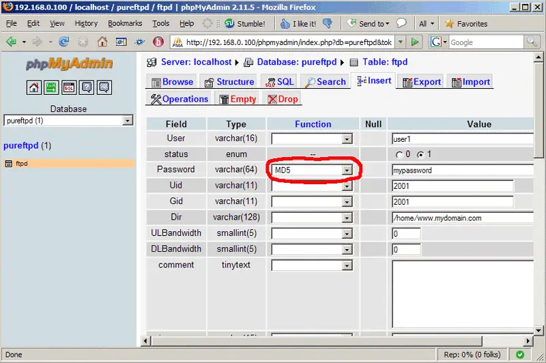Click the pureftpd (1) sidebar link
The width and height of the screenshot is (546, 363).
pyautogui.click(x=27, y=145)
